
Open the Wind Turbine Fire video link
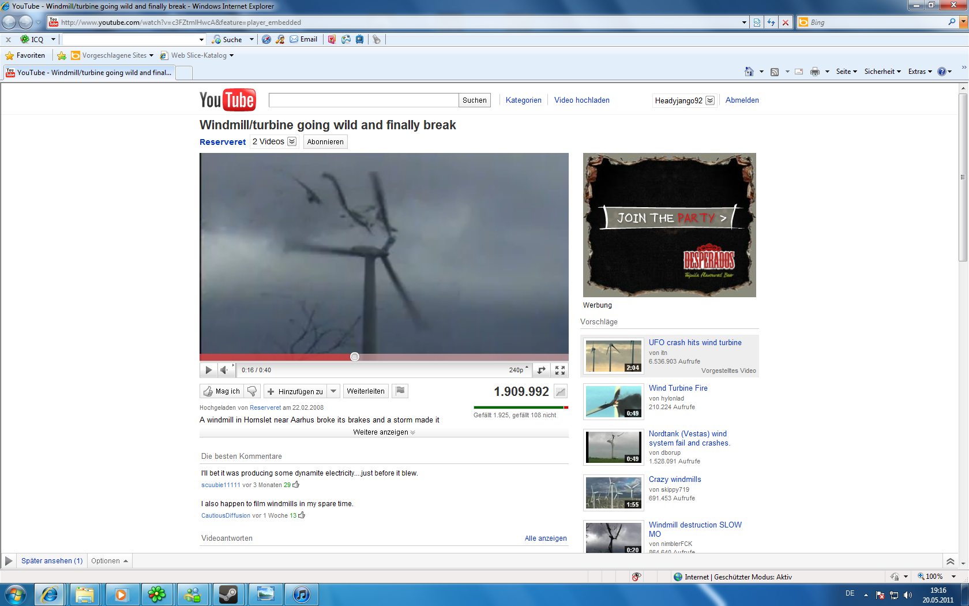[678, 388]
